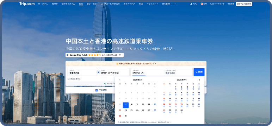Open カスタマーサポート link

click(217, 4)
